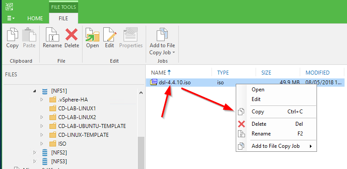Click the file copy job icon in the context menu
Screen dimensions: 347x169
coord(241,146)
